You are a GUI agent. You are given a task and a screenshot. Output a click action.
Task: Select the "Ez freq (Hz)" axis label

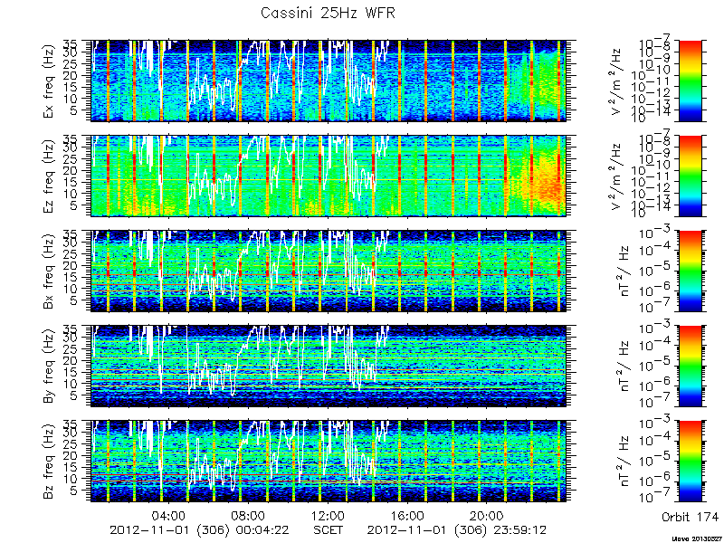coord(49,176)
